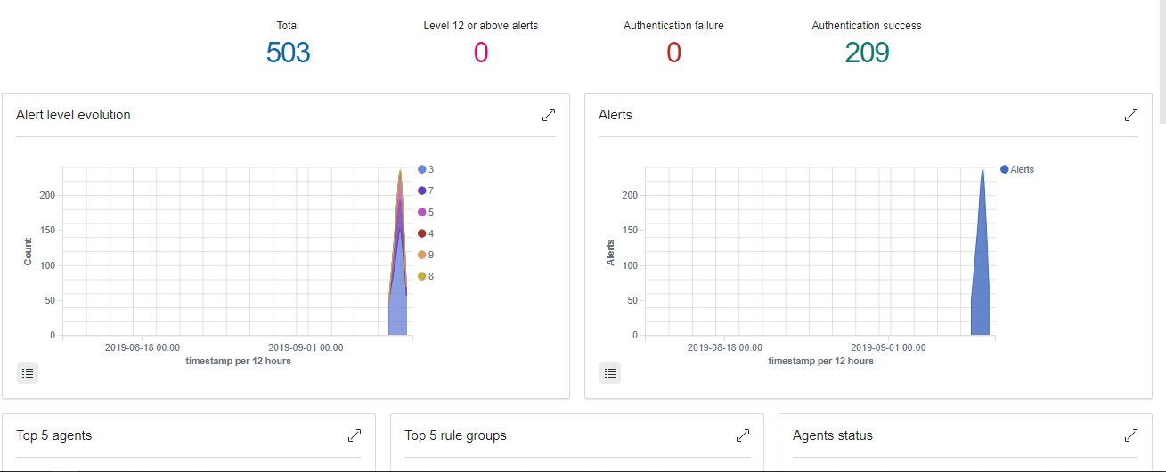The height and width of the screenshot is (472, 1166).
Task: Toggle the Alerts series legend entry
Action: tap(1017, 169)
